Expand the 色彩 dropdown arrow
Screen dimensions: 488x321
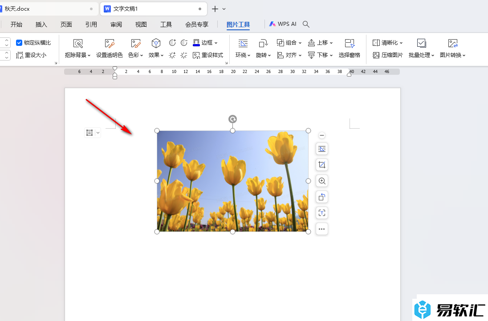[142, 55]
